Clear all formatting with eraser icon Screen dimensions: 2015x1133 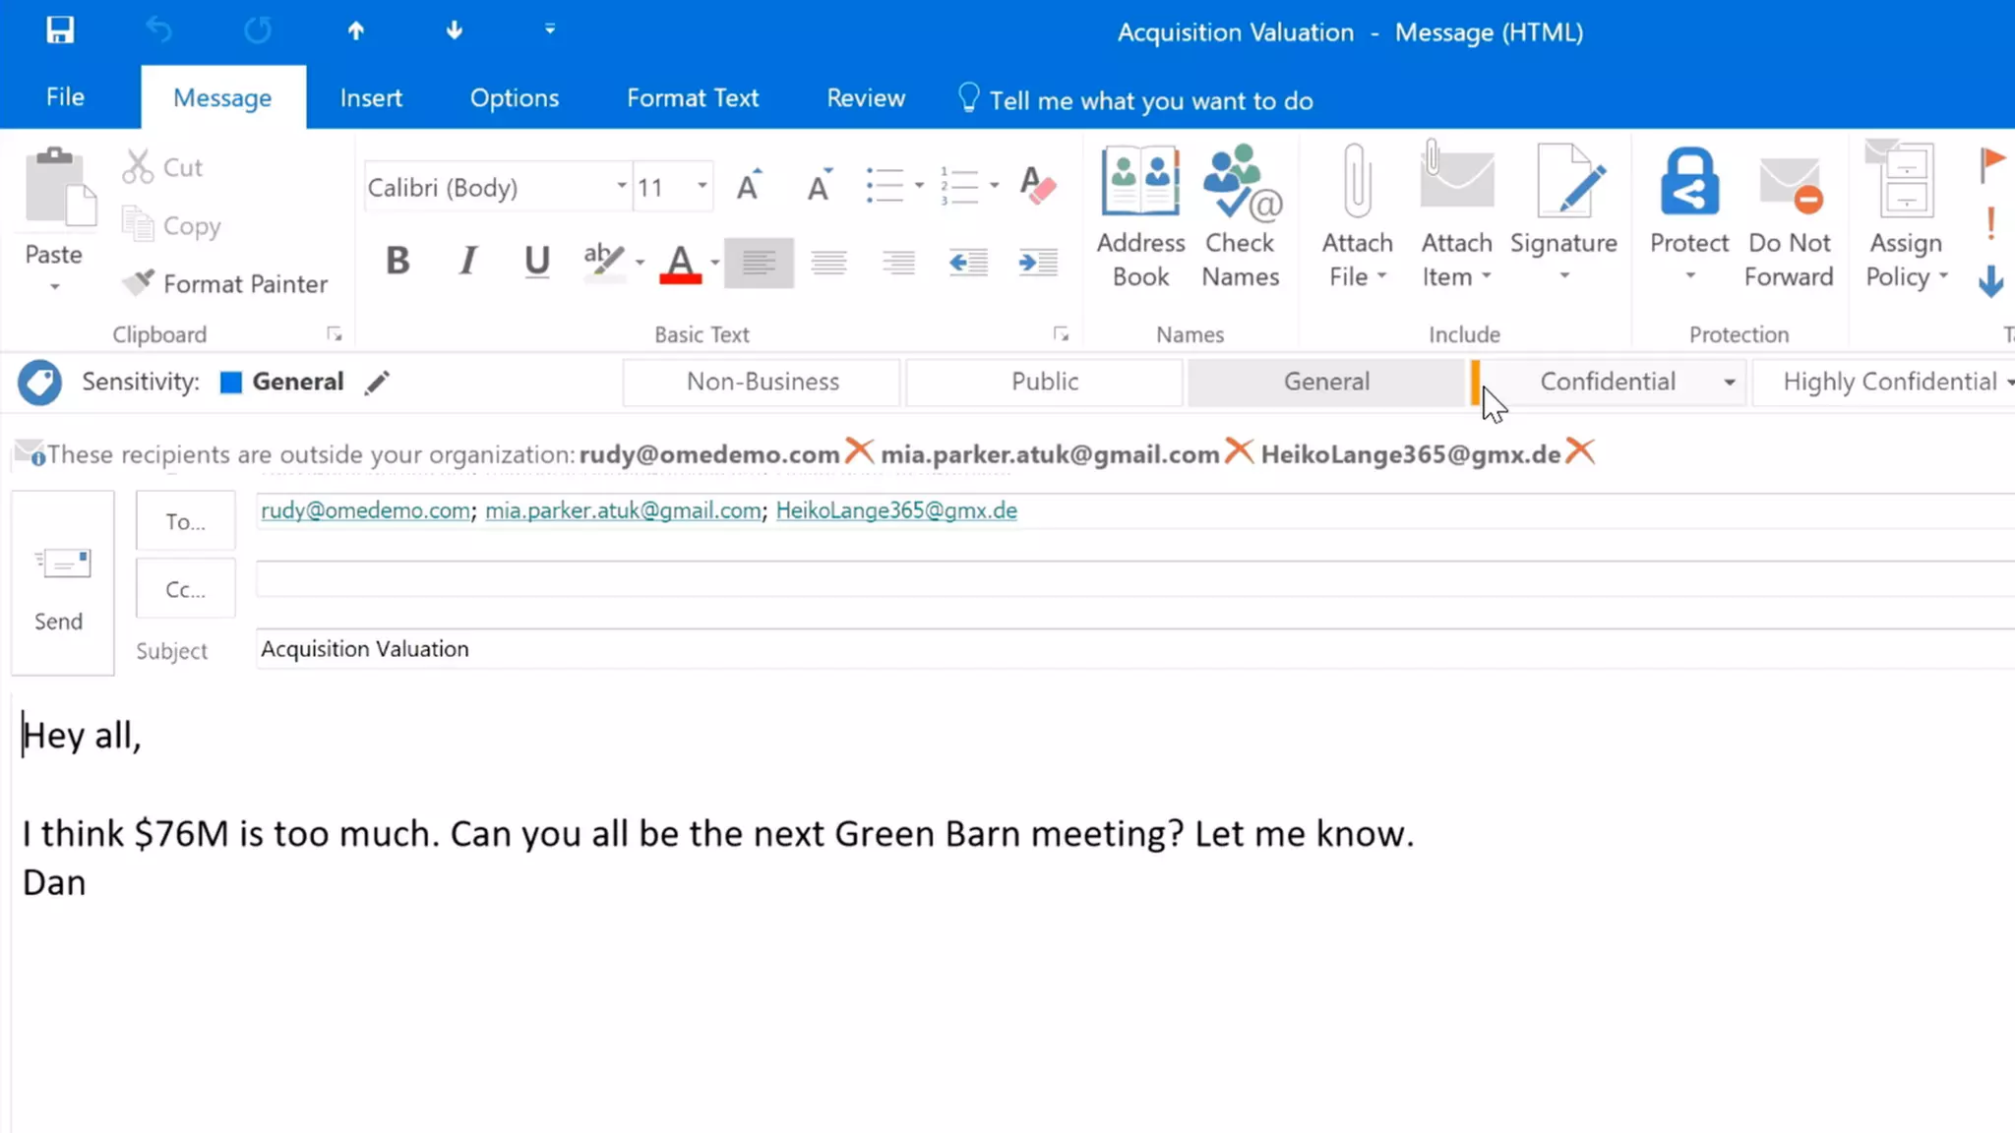click(1038, 185)
